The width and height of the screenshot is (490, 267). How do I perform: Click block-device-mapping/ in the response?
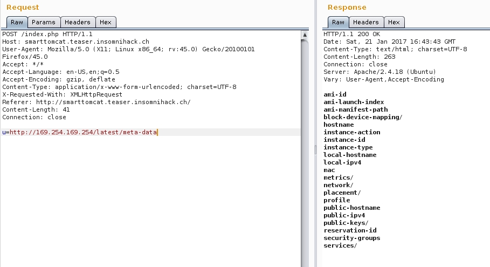pos(363,117)
